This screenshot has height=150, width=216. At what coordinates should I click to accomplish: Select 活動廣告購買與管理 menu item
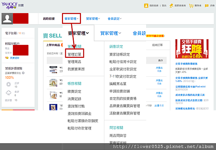click(x=125, y=113)
